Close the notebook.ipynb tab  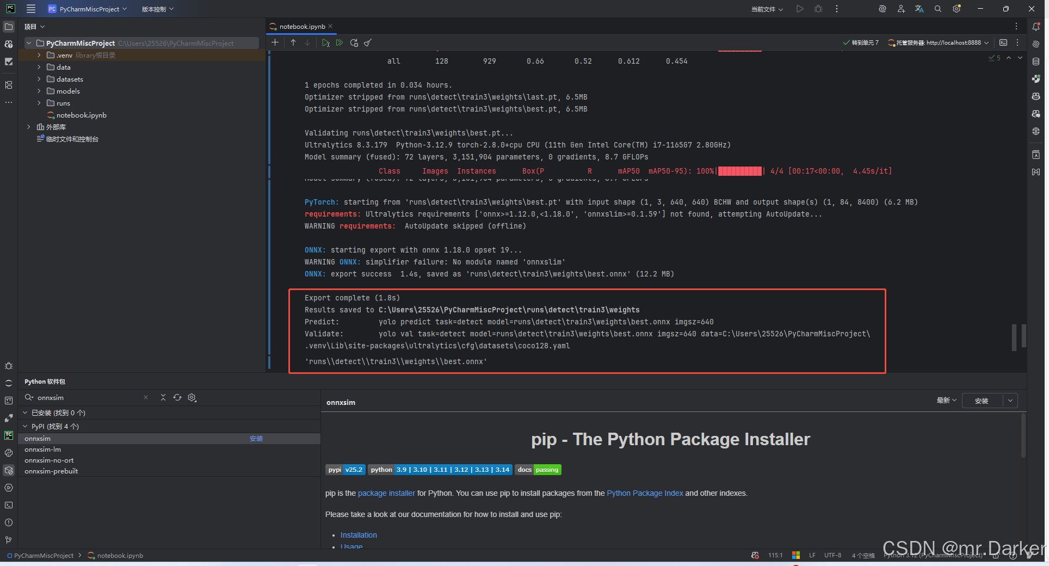tap(330, 26)
